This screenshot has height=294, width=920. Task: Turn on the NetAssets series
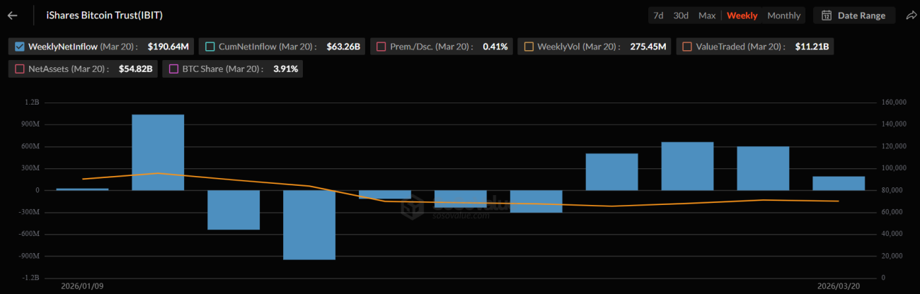20,69
